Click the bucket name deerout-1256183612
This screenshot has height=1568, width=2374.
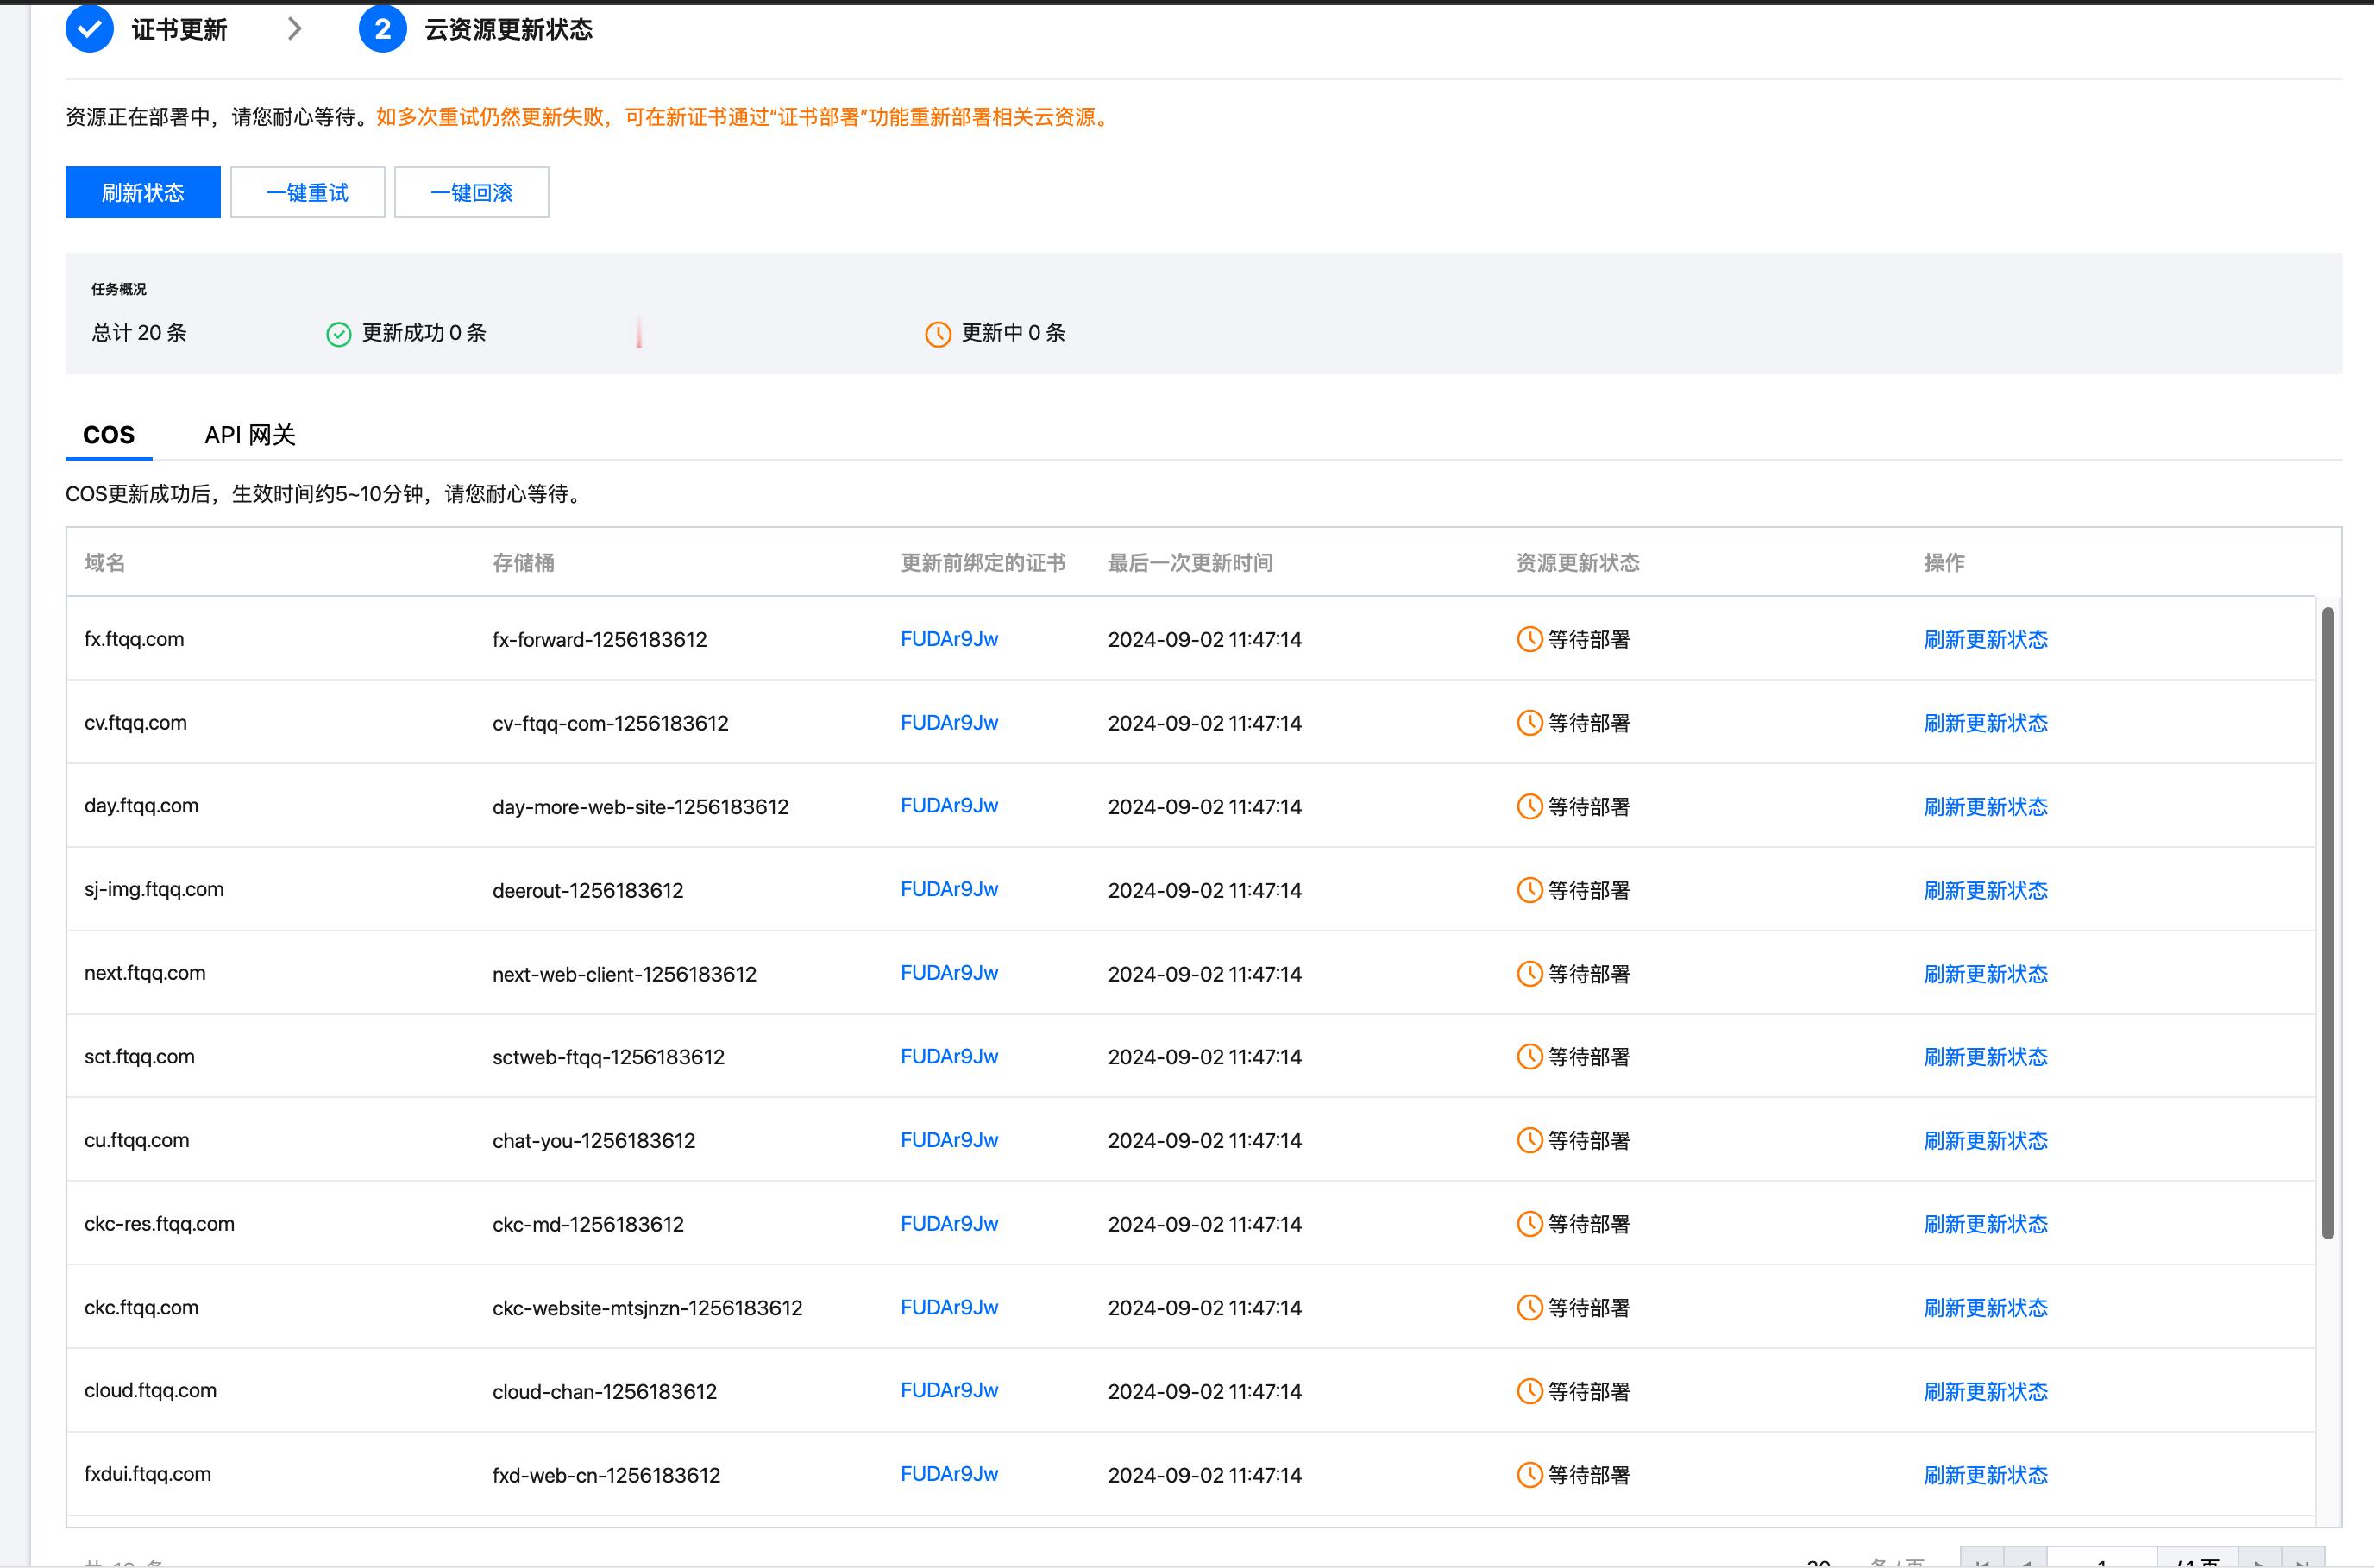click(x=588, y=890)
